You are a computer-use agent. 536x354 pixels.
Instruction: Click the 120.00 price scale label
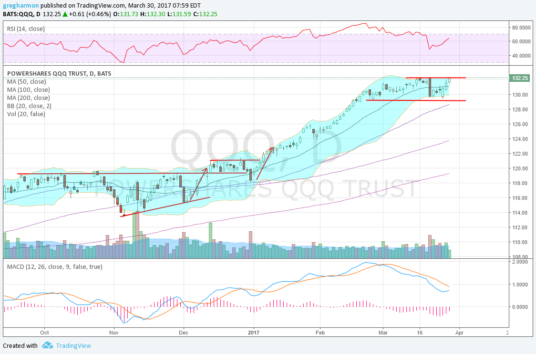520,168
